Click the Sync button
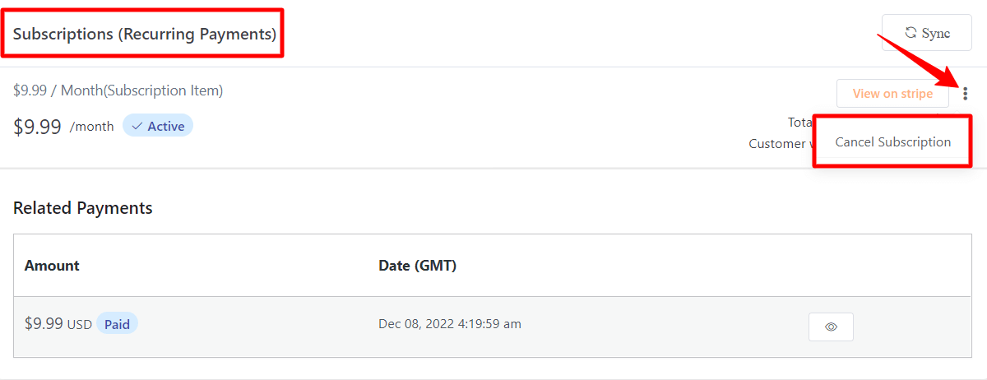This screenshot has height=380, width=987. click(927, 33)
